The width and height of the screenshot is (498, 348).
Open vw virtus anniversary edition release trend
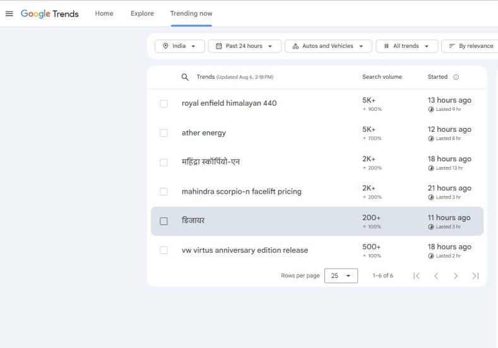click(x=245, y=250)
